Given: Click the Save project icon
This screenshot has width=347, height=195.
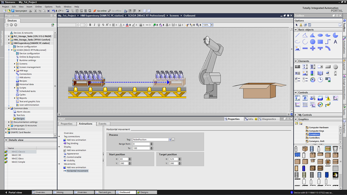Looking at the screenshot, I should click(x=13, y=10).
